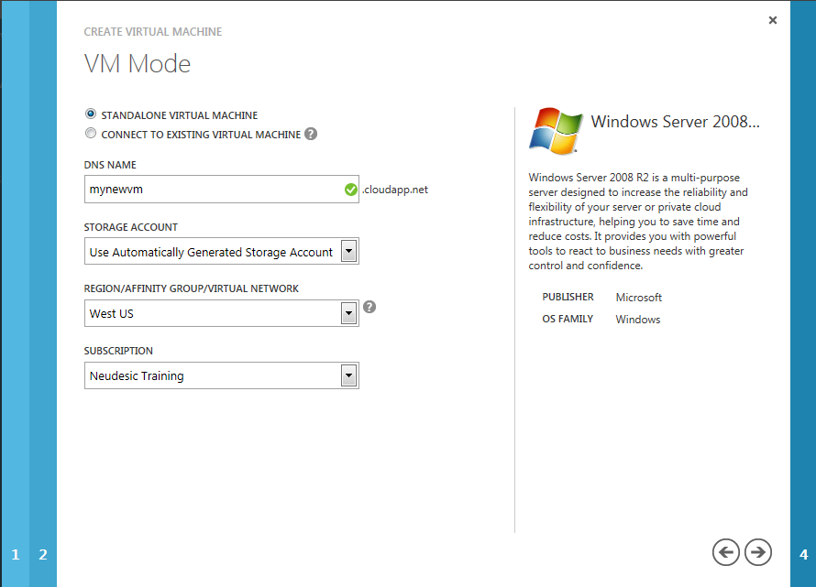Click step 4 indicator at bottom right
816x587 pixels.
click(x=802, y=554)
